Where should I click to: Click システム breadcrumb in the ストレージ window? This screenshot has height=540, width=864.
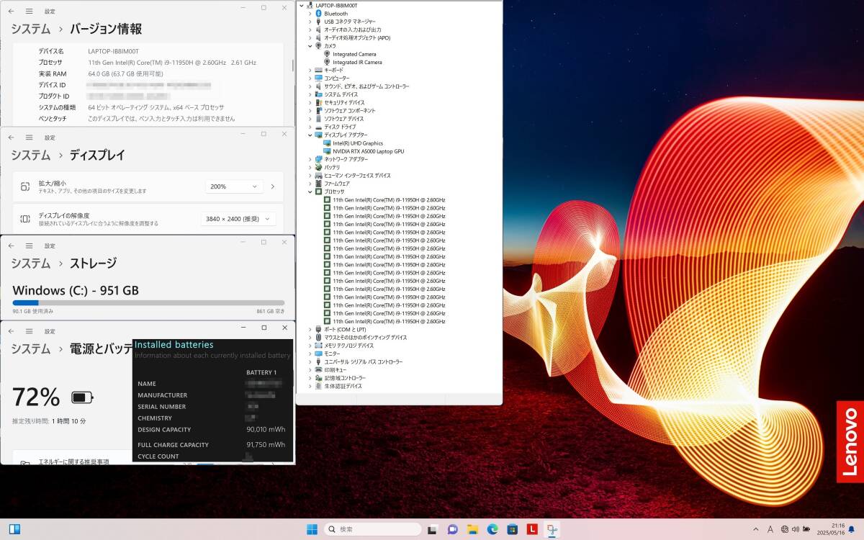(30, 263)
